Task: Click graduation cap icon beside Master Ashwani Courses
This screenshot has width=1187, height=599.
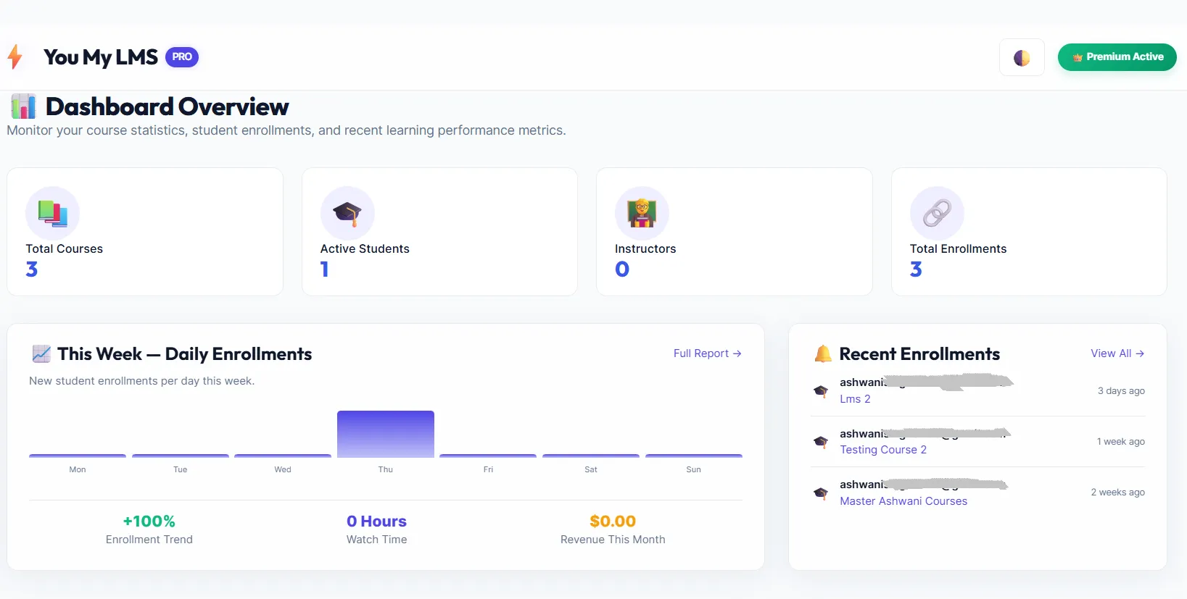Action: [x=821, y=493]
